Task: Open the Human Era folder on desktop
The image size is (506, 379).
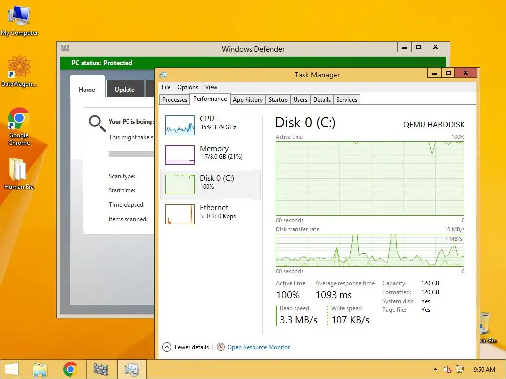Action: 19,173
